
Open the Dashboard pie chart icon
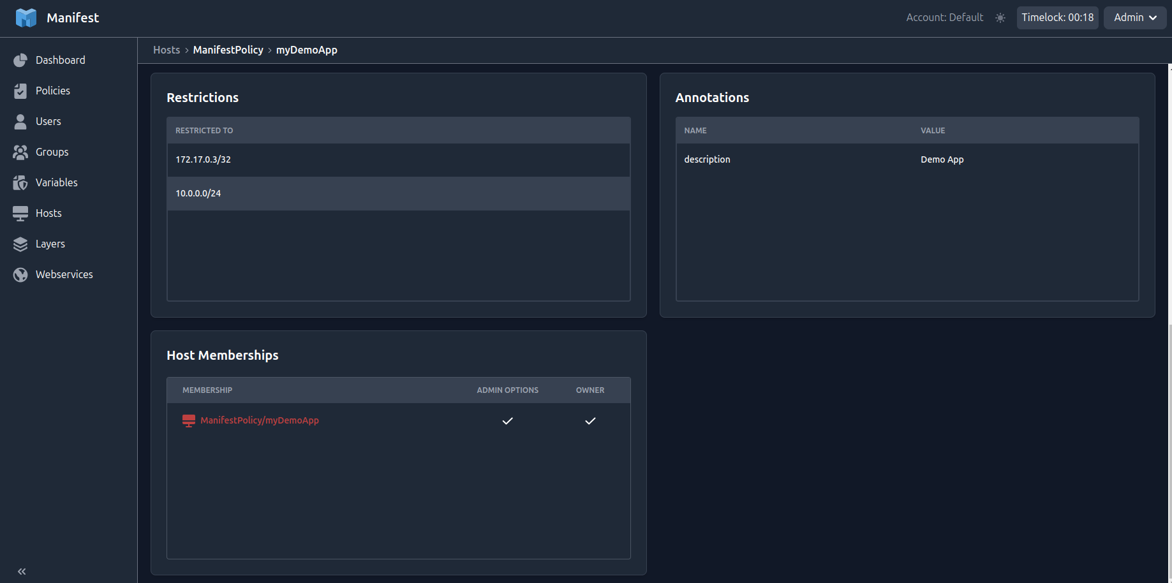tap(20, 60)
